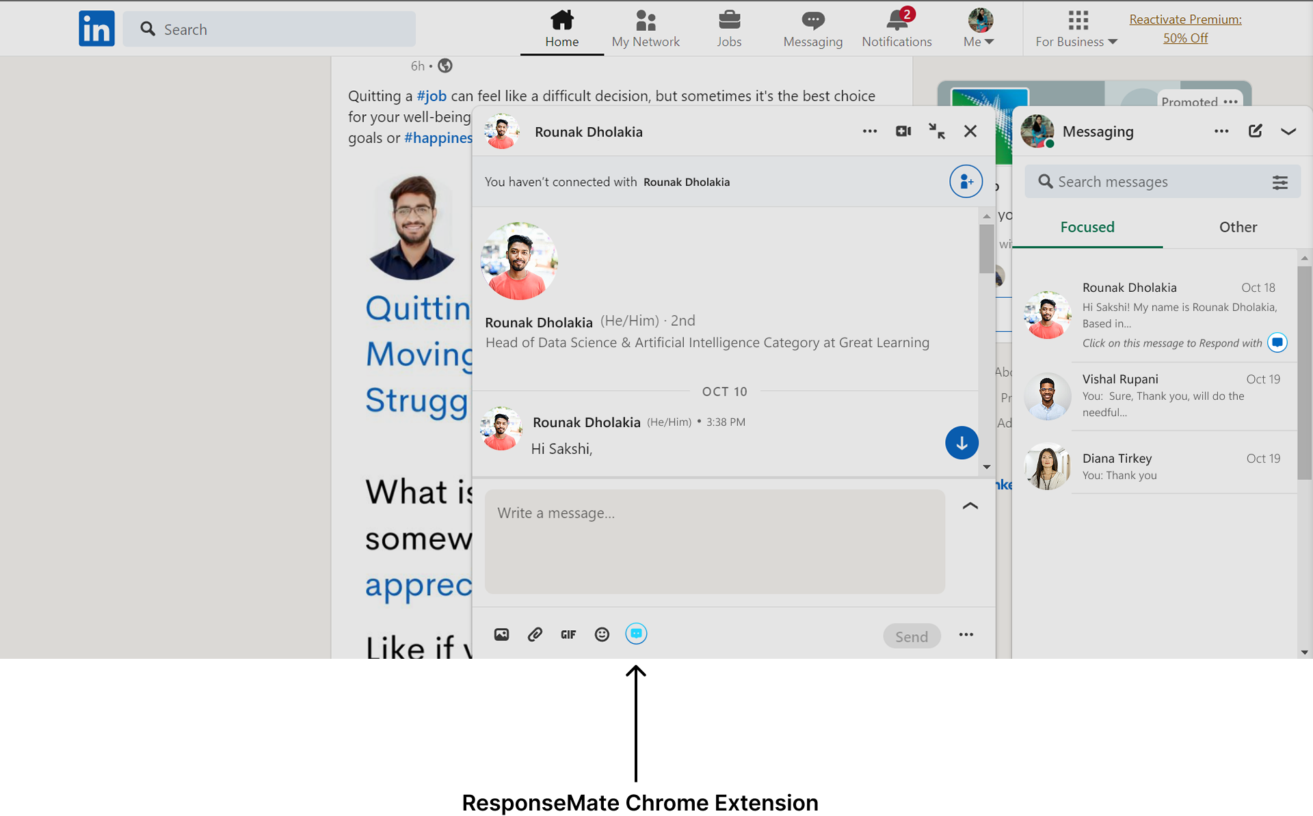Open the Jobs page
Viewport: 1313px width, 816px height.
pos(729,29)
